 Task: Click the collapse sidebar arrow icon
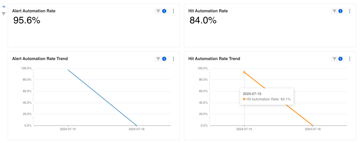pos(4,7)
